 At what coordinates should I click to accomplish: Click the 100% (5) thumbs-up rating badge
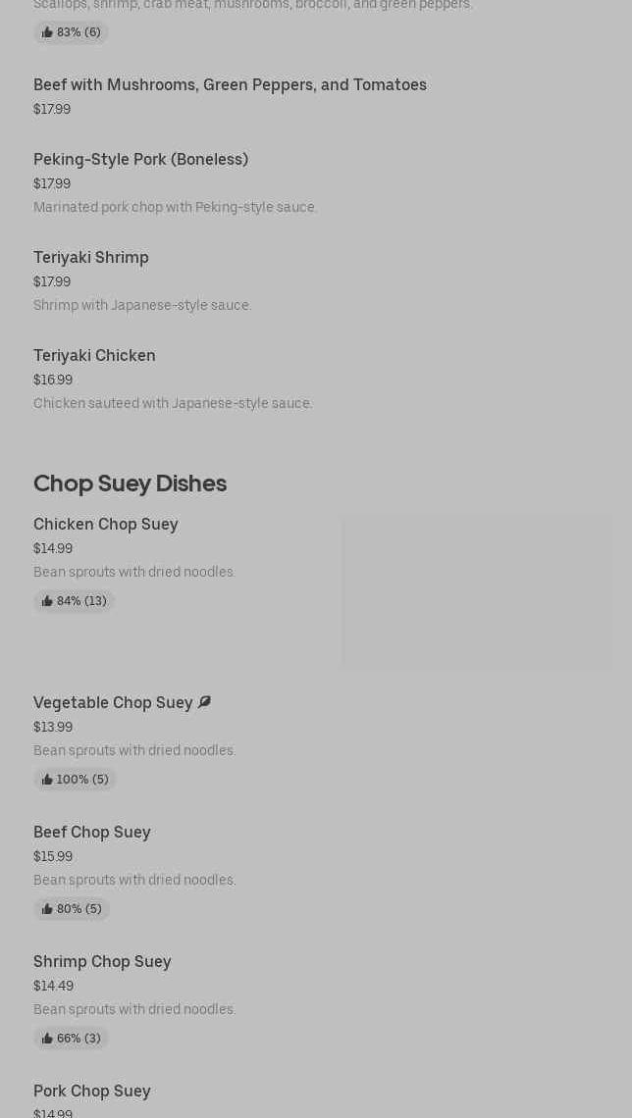tap(75, 780)
